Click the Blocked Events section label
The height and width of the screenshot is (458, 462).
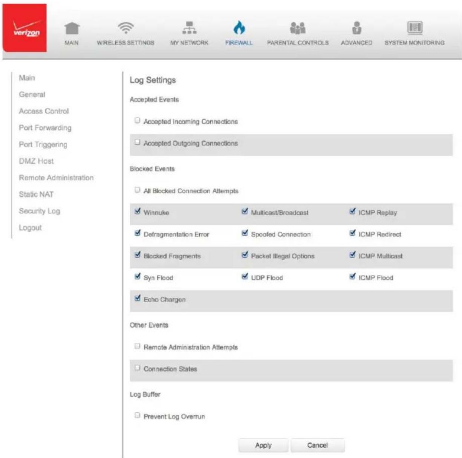152,169
